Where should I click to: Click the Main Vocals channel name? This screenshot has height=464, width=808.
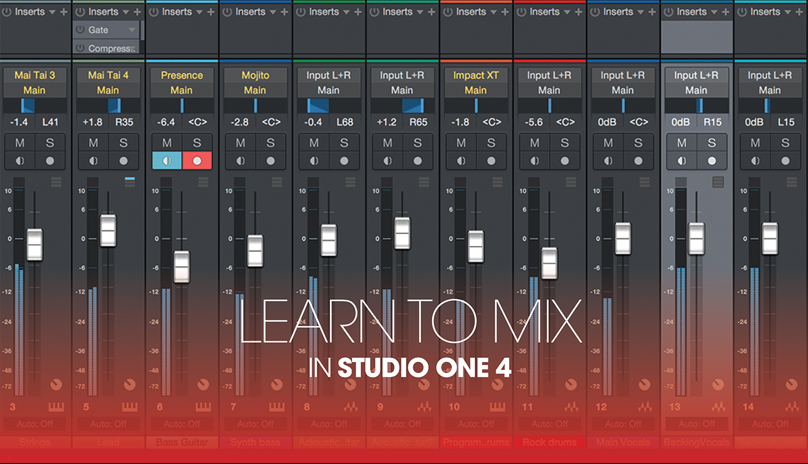[x=623, y=442]
